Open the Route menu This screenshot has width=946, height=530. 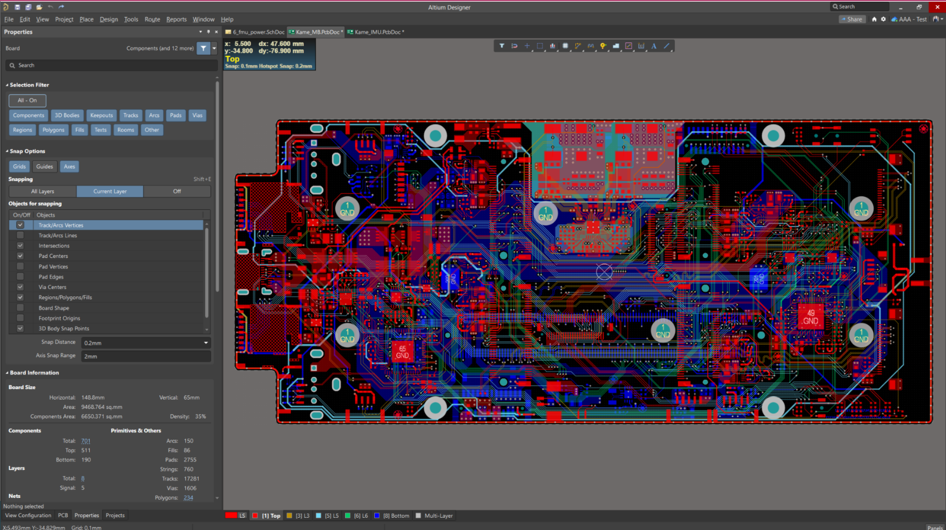(x=152, y=19)
